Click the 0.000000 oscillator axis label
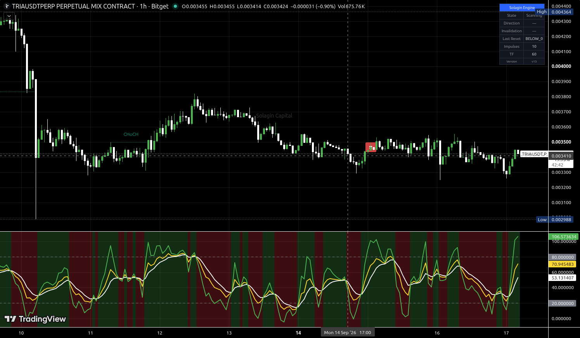Image resolution: width=580 pixels, height=338 pixels. tap(561, 319)
